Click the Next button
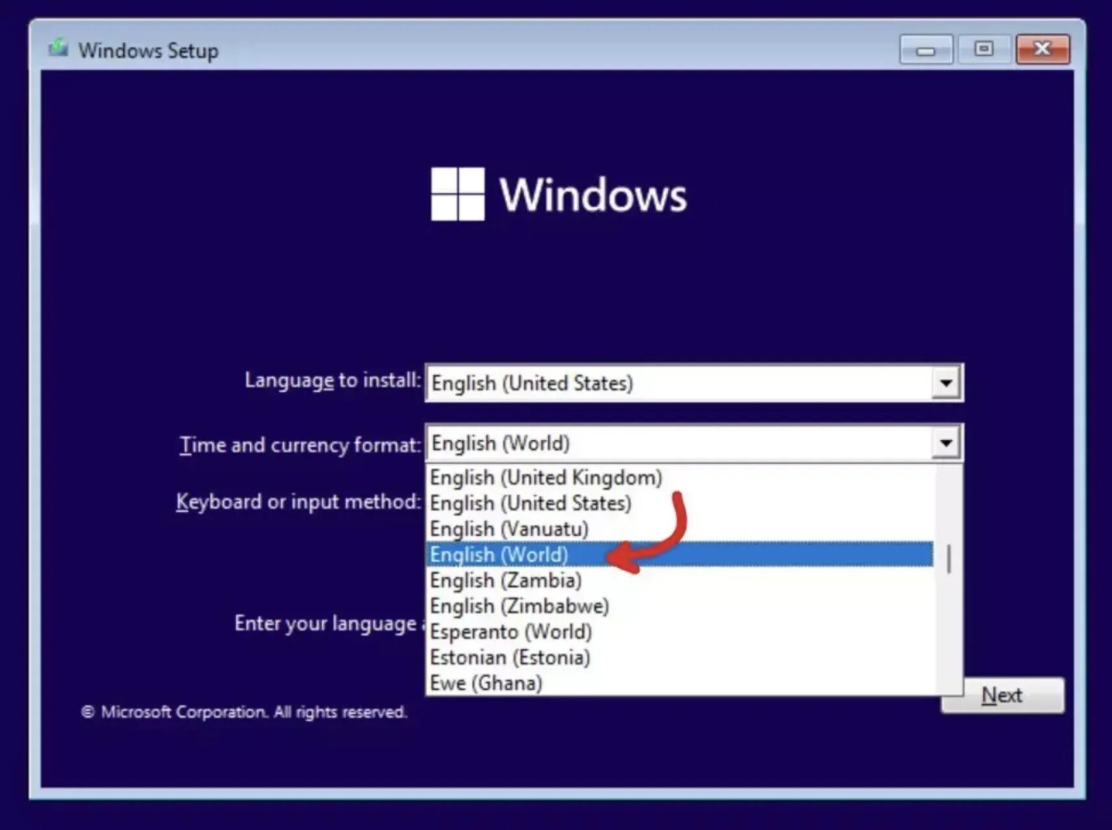 pyautogui.click(x=1002, y=696)
